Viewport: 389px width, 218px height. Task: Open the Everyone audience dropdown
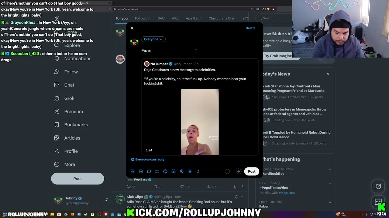point(153,39)
